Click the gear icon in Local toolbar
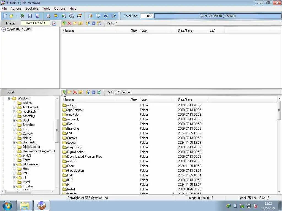Screen dimensions: 282x211 coord(94,92)
